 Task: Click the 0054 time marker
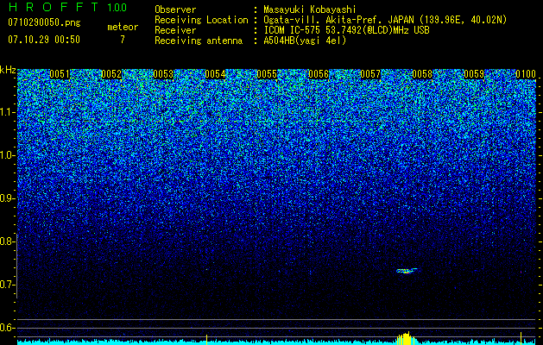[x=215, y=74]
